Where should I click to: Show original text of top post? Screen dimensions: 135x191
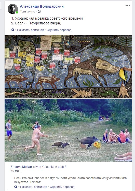[31, 30]
